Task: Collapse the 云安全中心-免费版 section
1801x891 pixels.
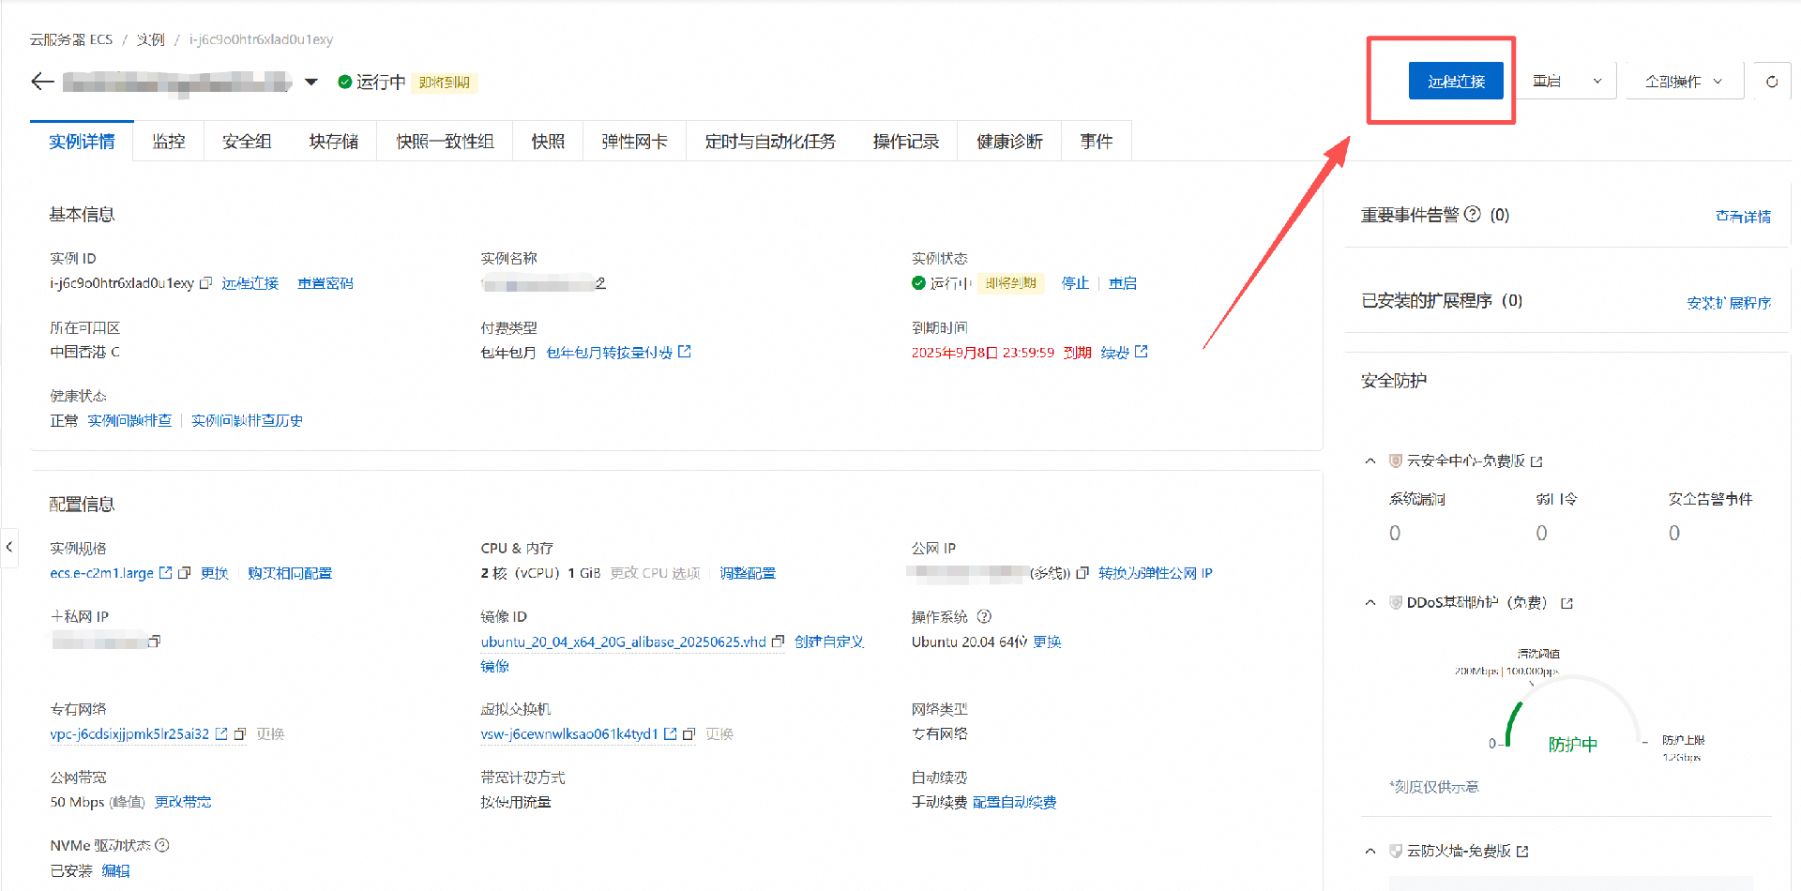Action: pyautogui.click(x=1370, y=461)
